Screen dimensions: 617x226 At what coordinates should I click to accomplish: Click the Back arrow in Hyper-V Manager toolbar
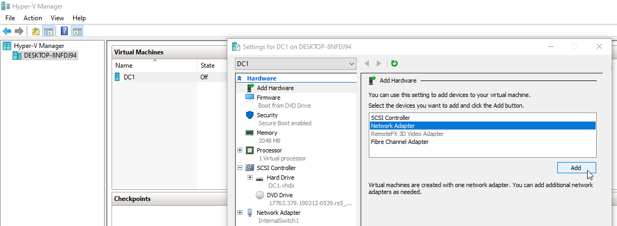point(7,31)
